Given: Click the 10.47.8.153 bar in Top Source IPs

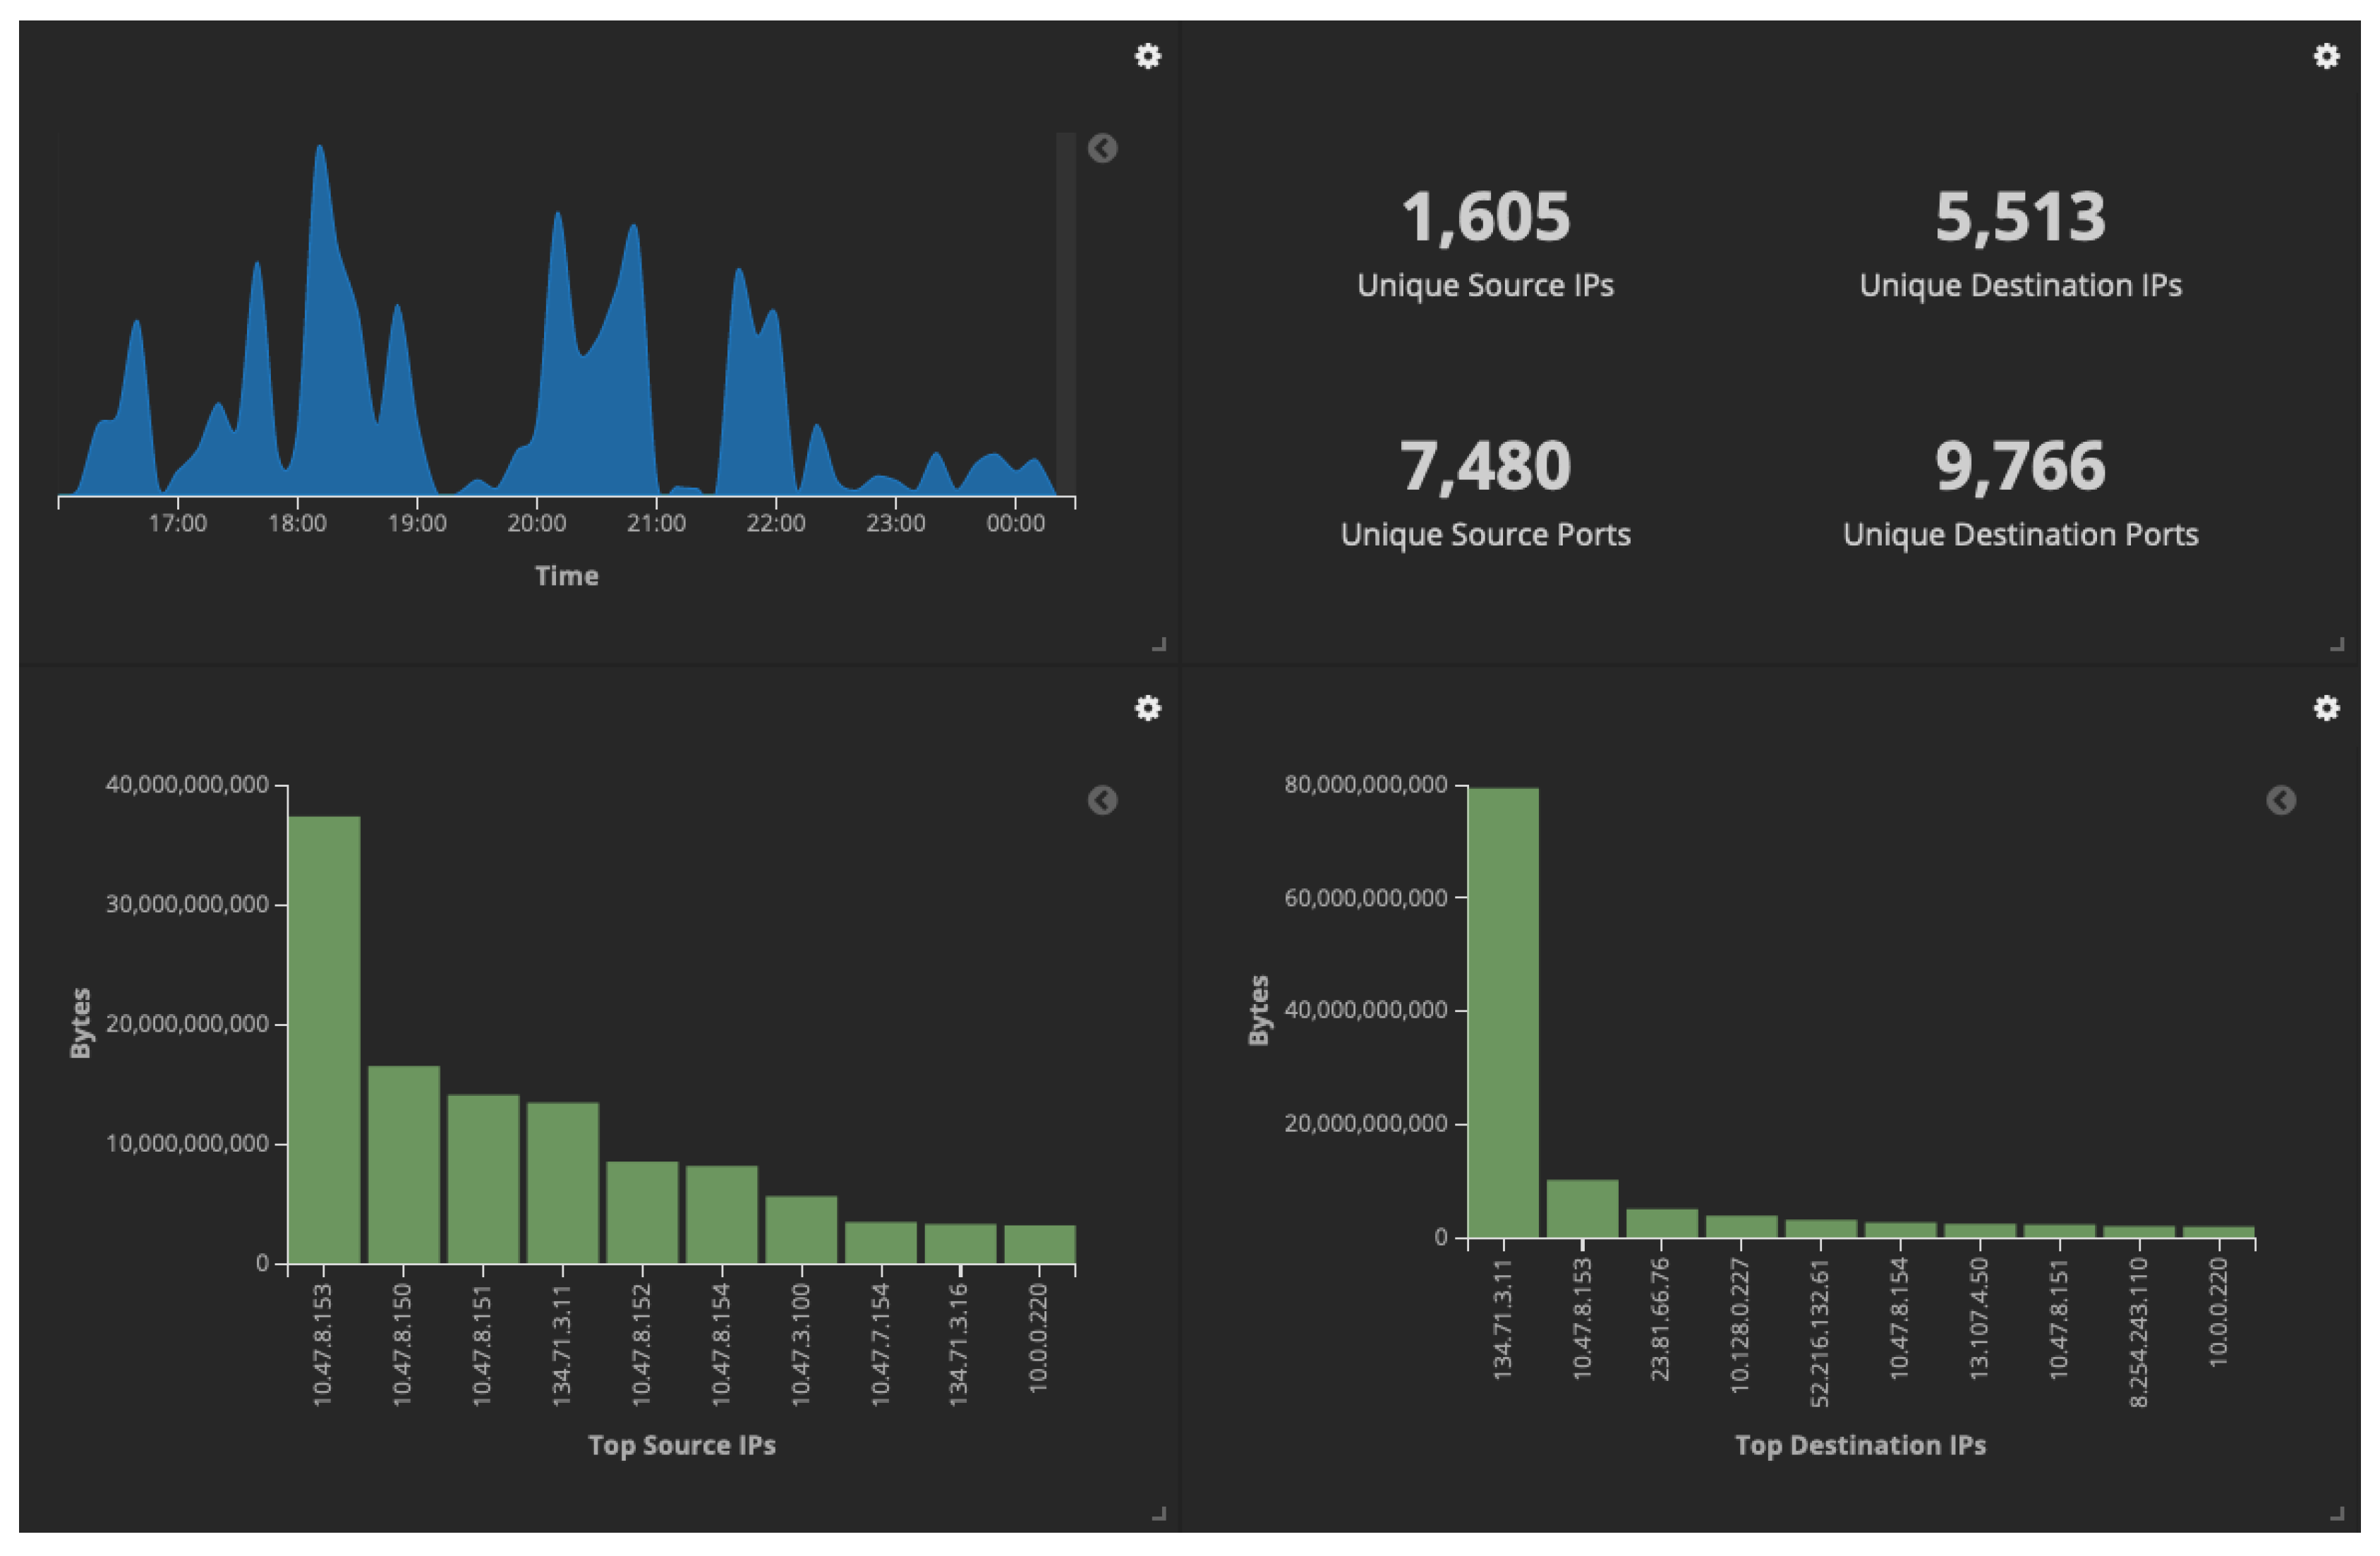Looking at the screenshot, I should (x=324, y=1040).
